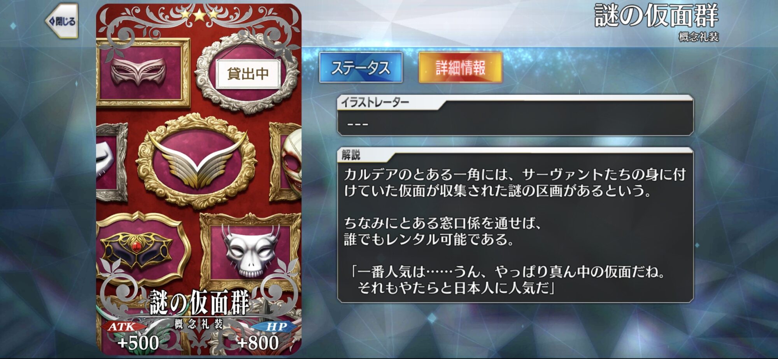Click the 謎の仮面群 title at the top right

656,16
